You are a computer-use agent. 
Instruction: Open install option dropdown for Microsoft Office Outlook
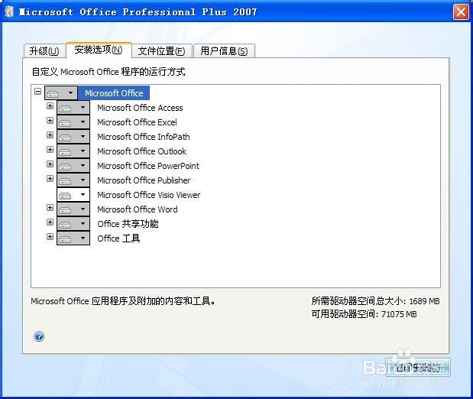tap(73, 151)
